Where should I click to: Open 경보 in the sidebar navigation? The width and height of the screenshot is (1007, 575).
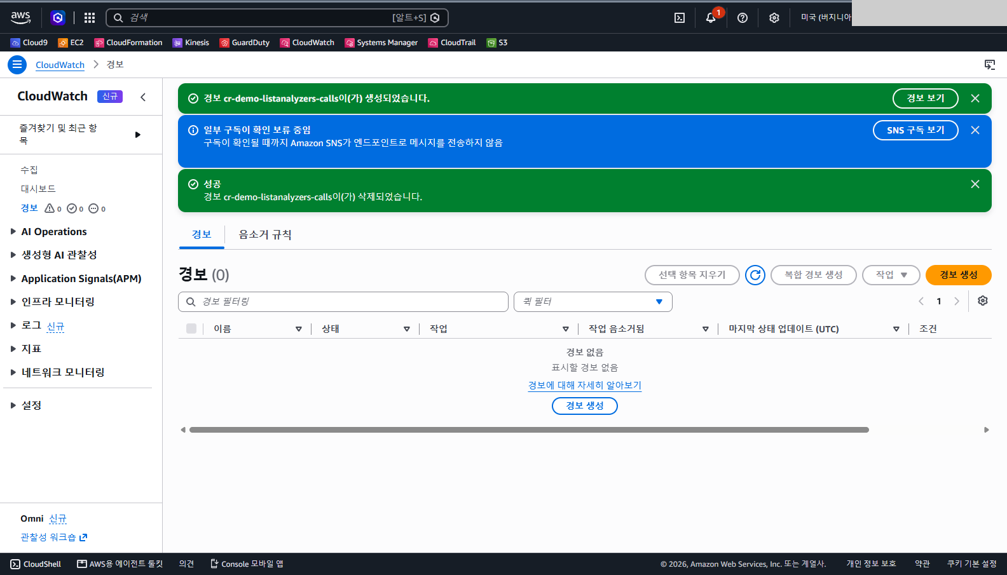pyautogui.click(x=29, y=208)
